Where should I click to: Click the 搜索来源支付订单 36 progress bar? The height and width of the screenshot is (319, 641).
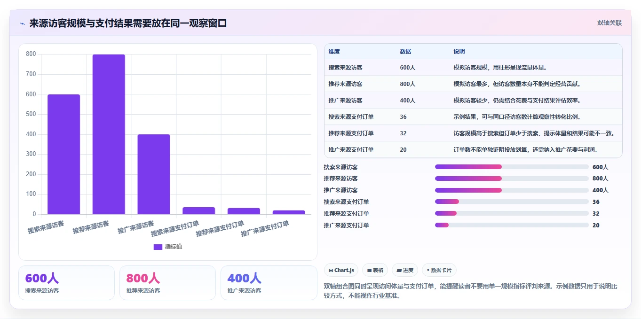pyautogui.click(x=512, y=202)
